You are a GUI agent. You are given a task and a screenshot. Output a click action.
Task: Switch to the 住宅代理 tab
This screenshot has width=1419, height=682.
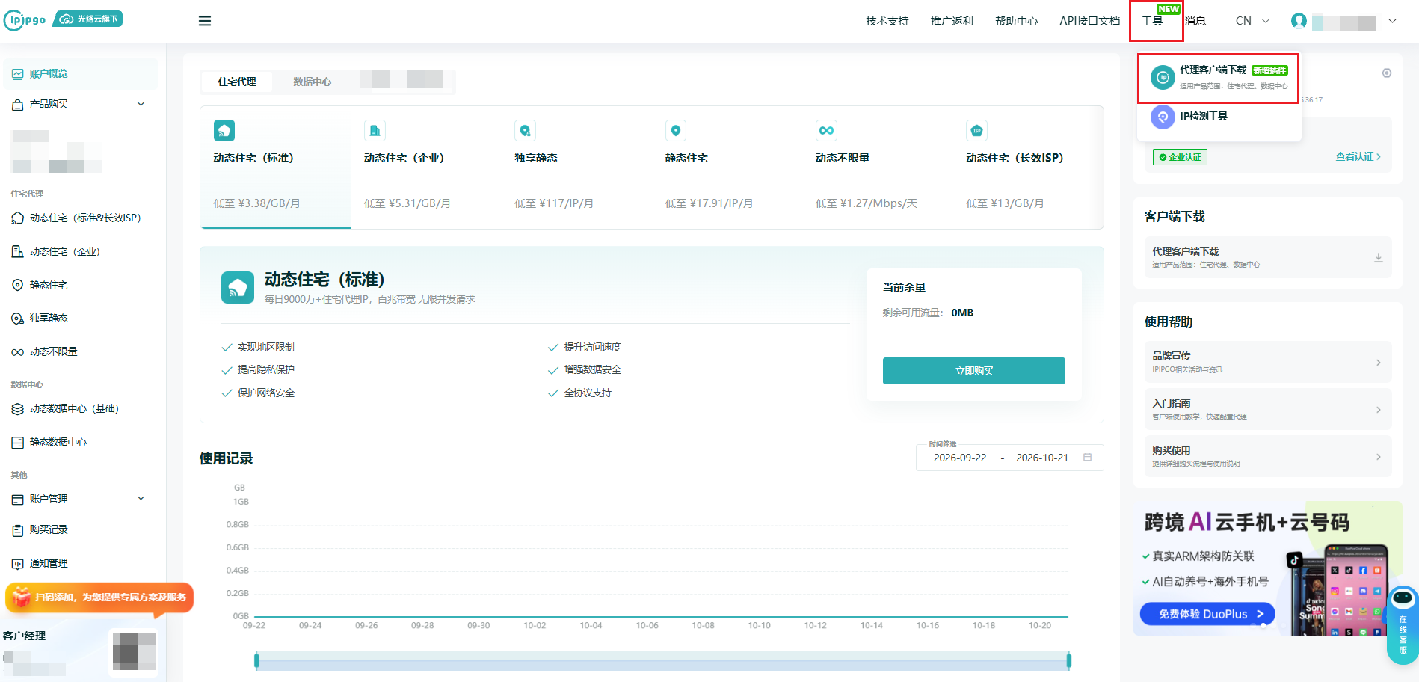point(237,82)
